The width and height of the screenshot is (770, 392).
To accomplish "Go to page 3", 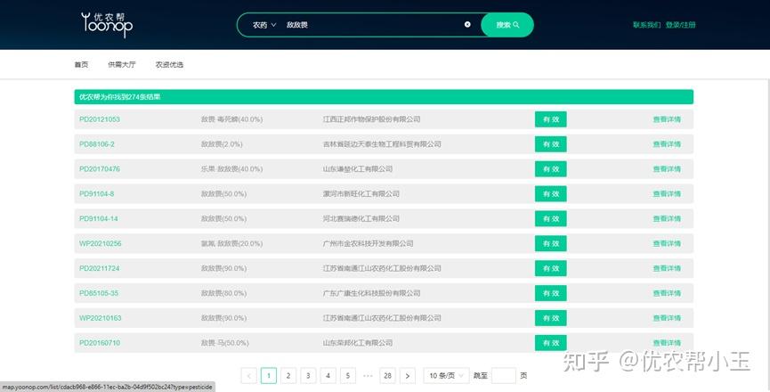I will [x=308, y=376].
